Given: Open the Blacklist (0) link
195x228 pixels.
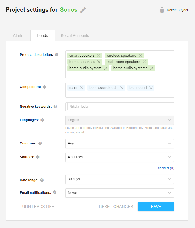Looking at the screenshot, I should pyautogui.click(x=165, y=168).
